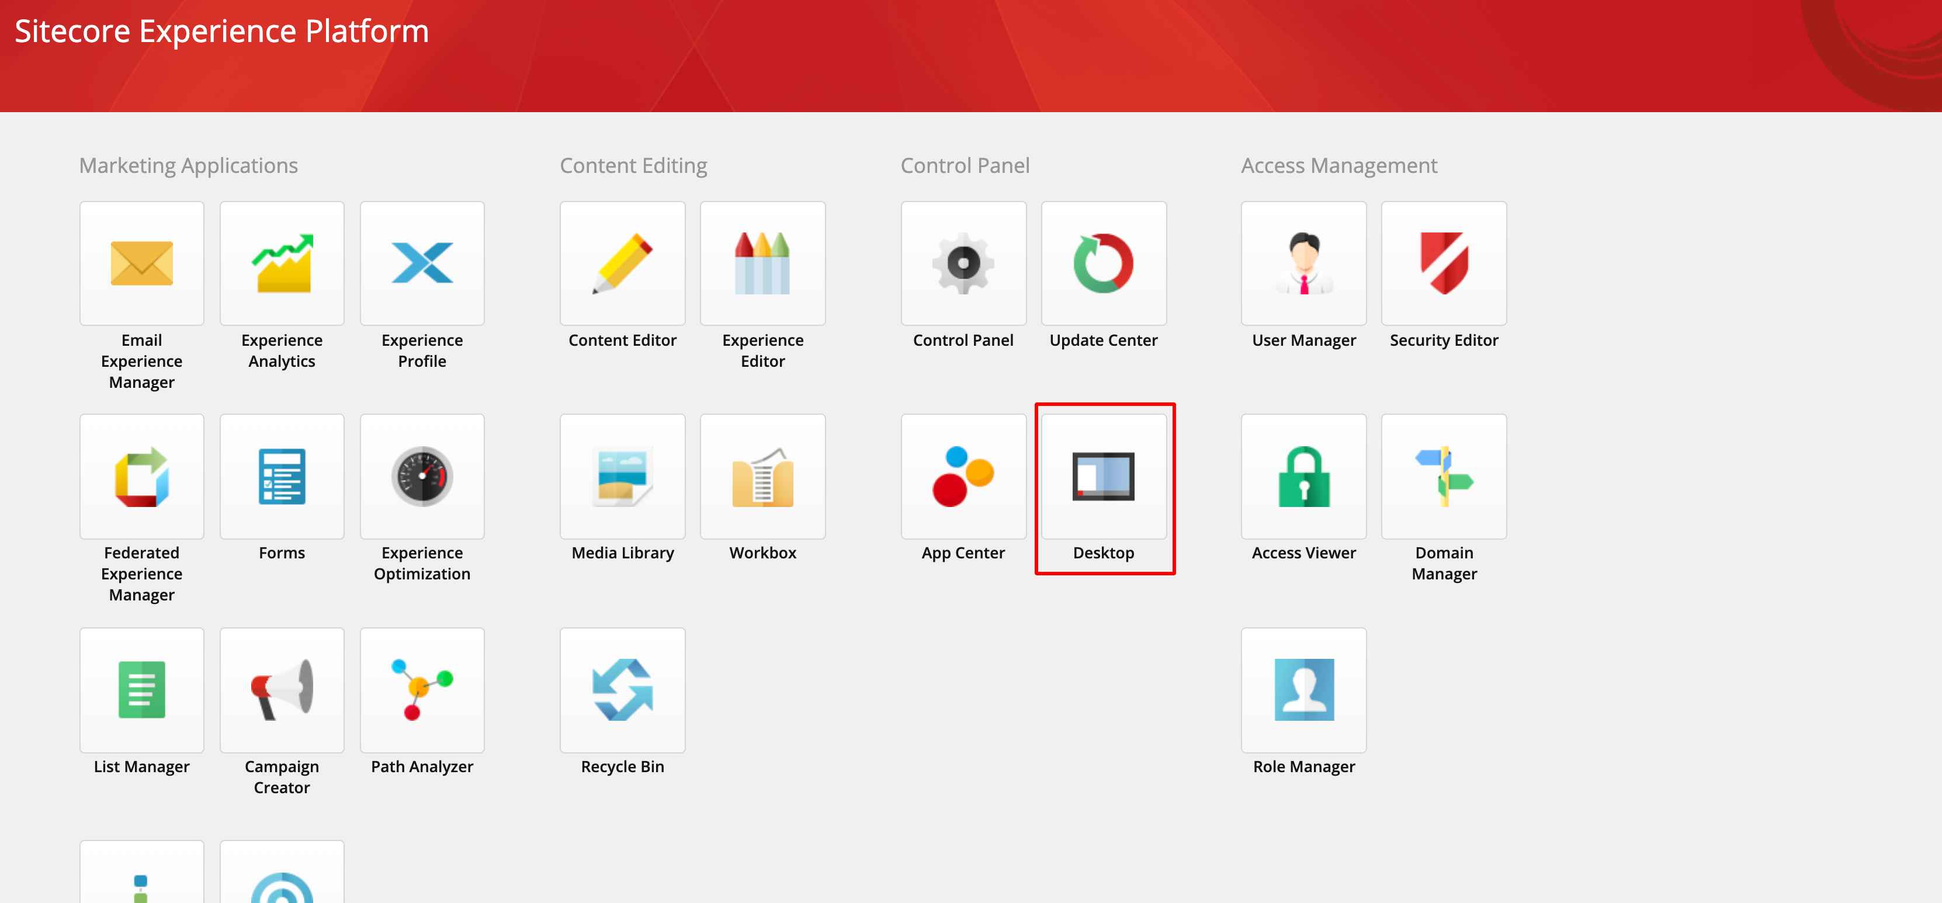The height and width of the screenshot is (903, 1942).
Task: Open Experience Optimization gauge icon
Action: 422,475
